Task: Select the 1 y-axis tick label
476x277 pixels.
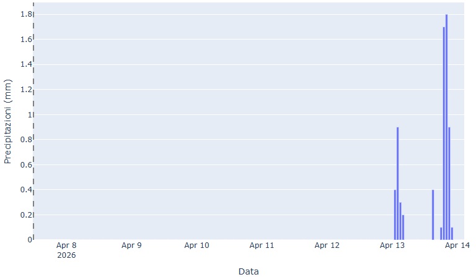Action: click(x=29, y=114)
